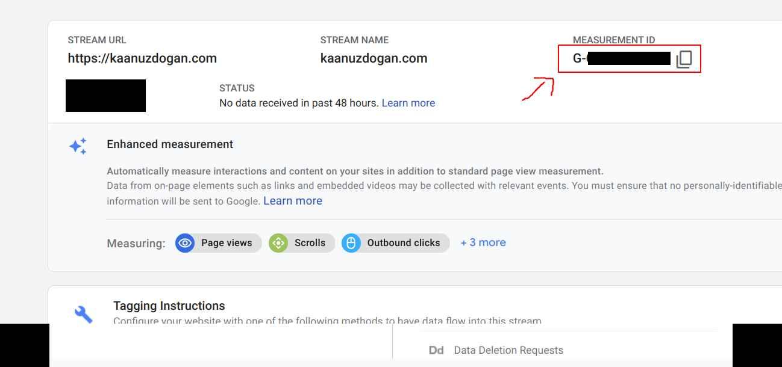Click the Measuring: label
This screenshot has height=367, width=782.
click(136, 244)
